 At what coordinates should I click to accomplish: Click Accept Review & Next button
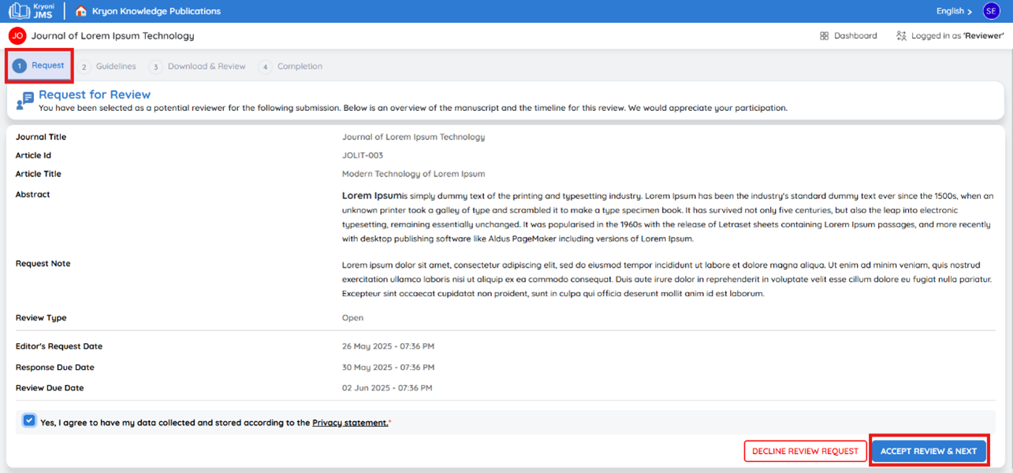pyautogui.click(x=929, y=451)
